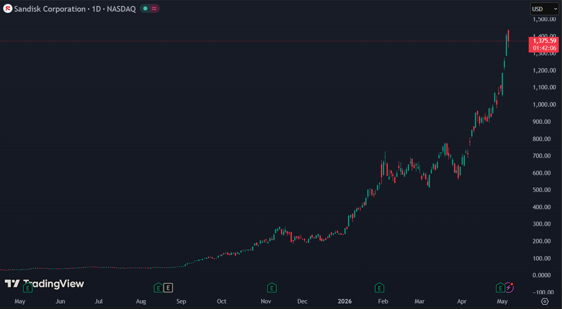This screenshot has width=562, height=309.
Task: Open the USD currency dropdown
Action: (x=544, y=9)
